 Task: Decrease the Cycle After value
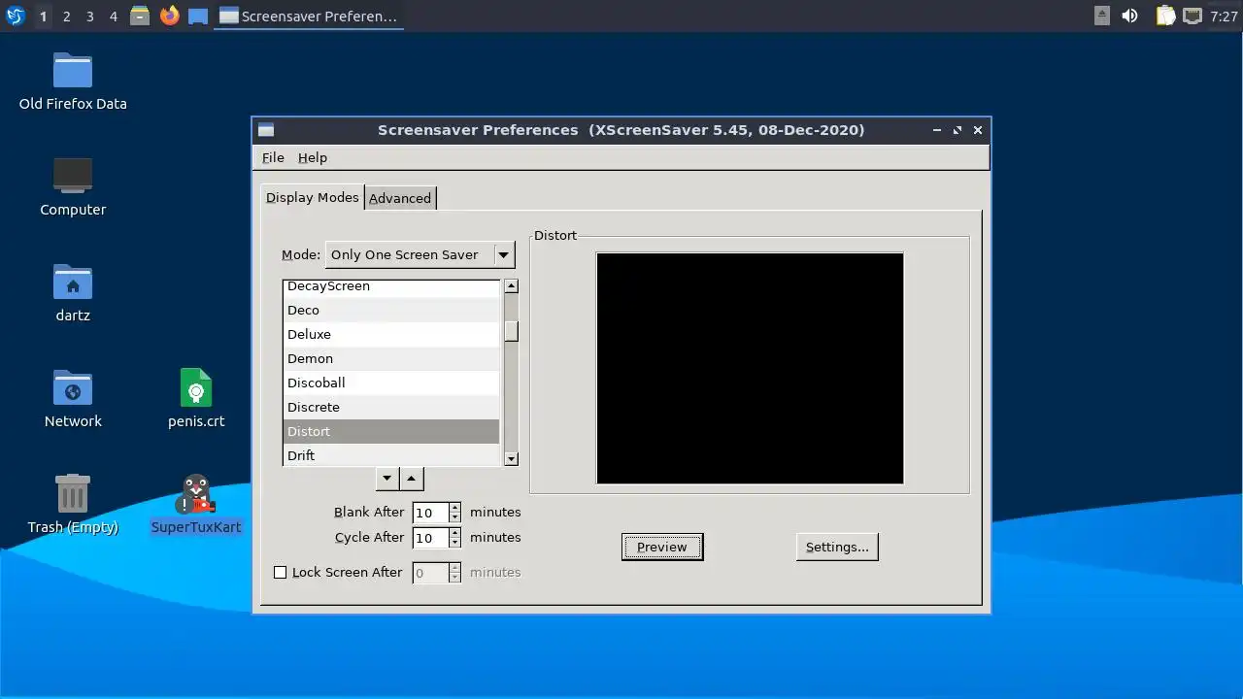454,544
